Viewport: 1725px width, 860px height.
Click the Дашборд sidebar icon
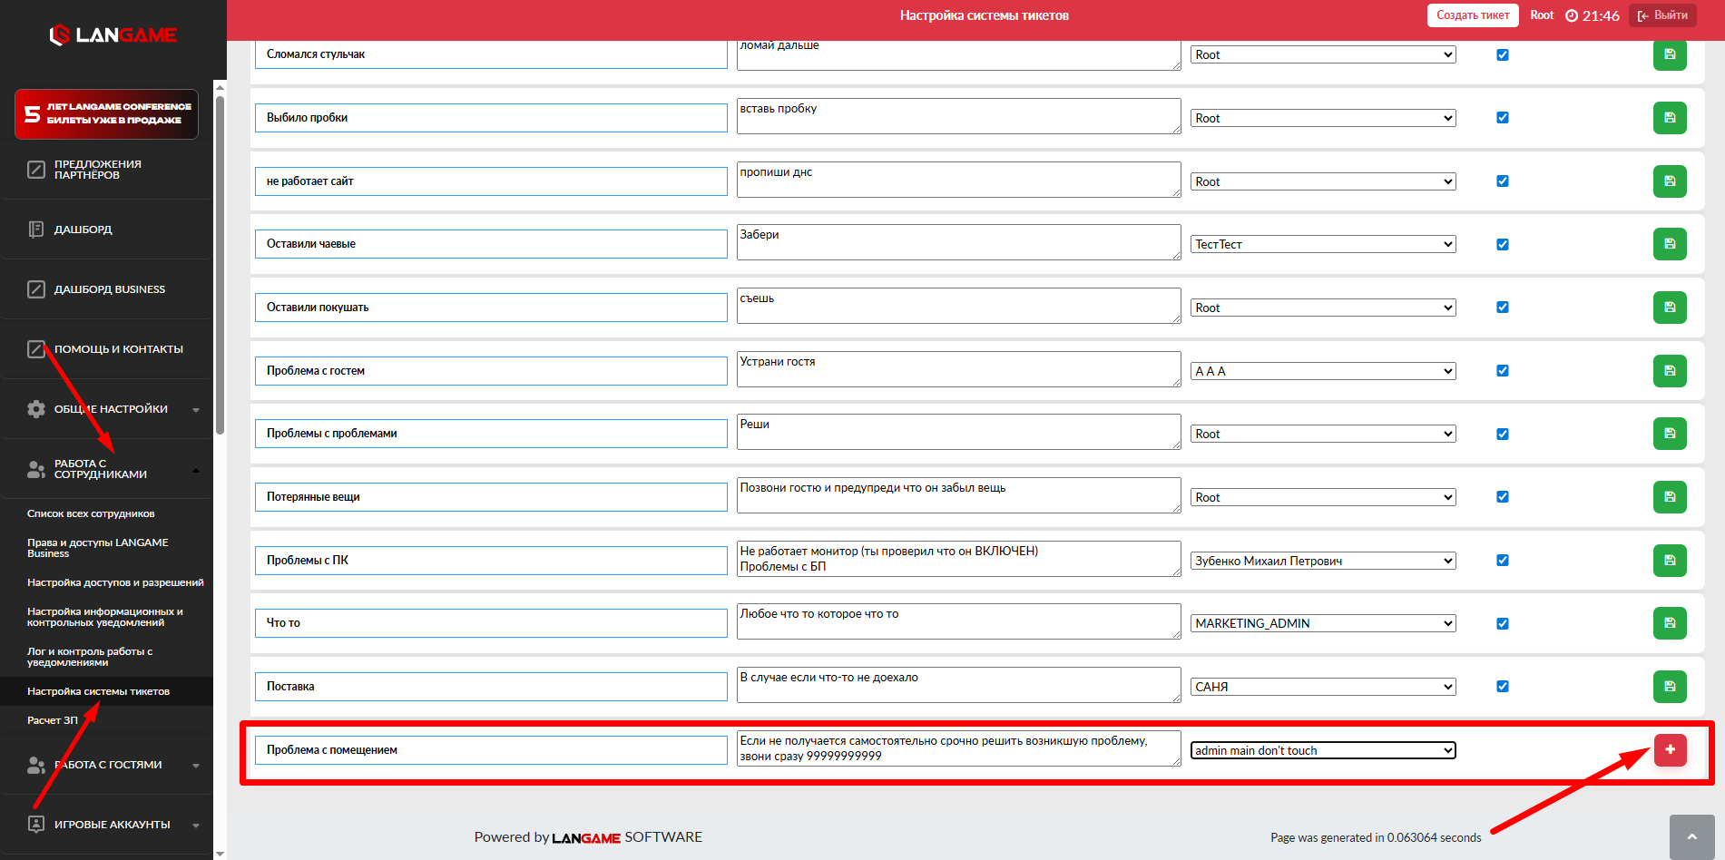pos(36,230)
